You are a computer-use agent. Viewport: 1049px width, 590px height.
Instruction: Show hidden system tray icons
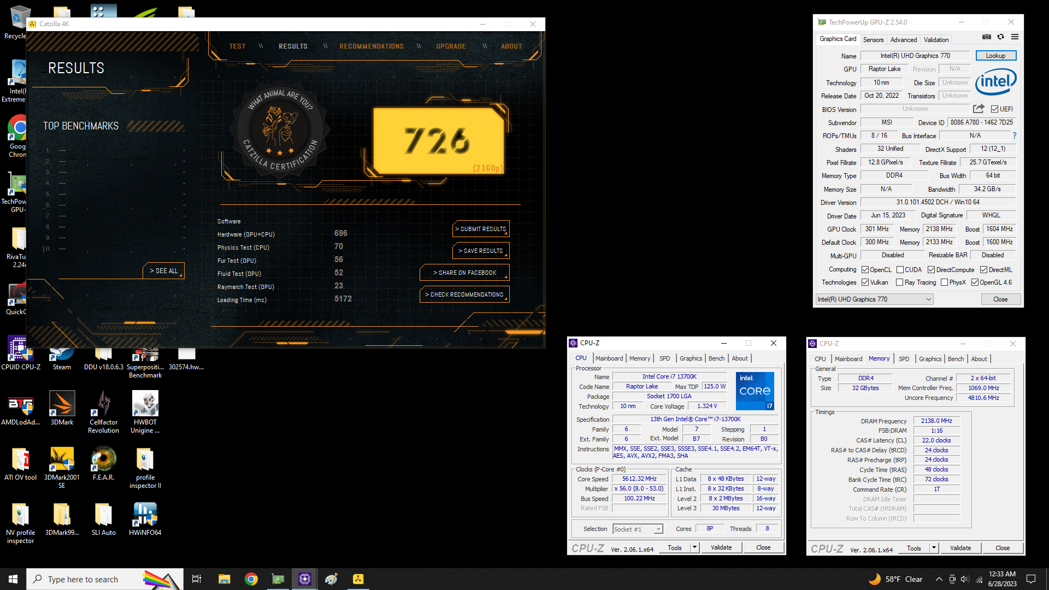pyautogui.click(x=939, y=579)
